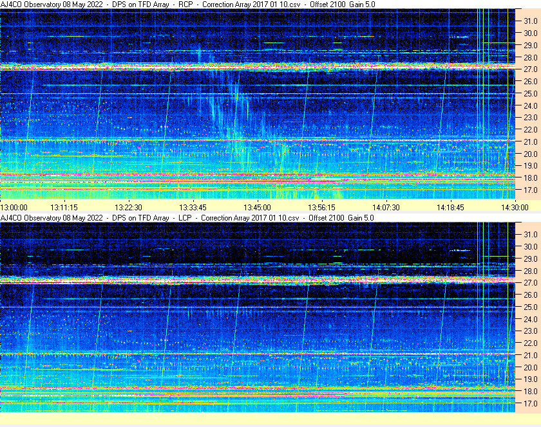This screenshot has width=541, height=427.
Task: Click the 13:11:15 time axis label
Action: pos(64,207)
